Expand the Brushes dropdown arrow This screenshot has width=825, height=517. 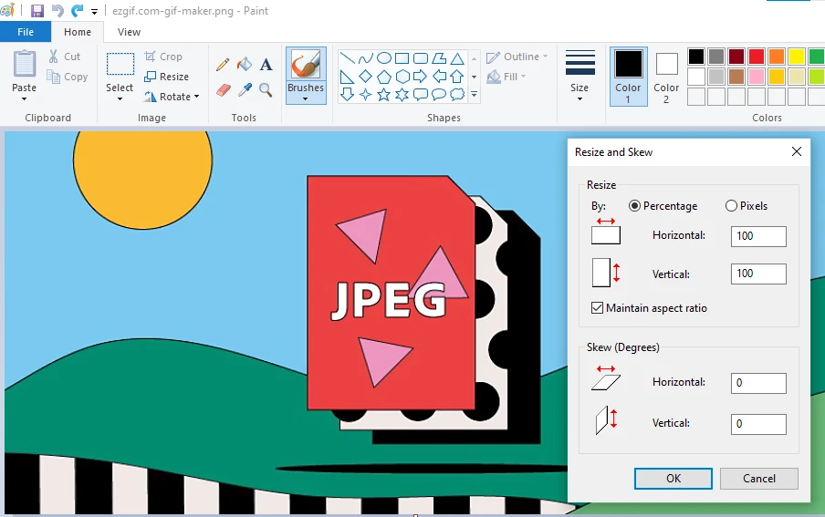point(306,98)
